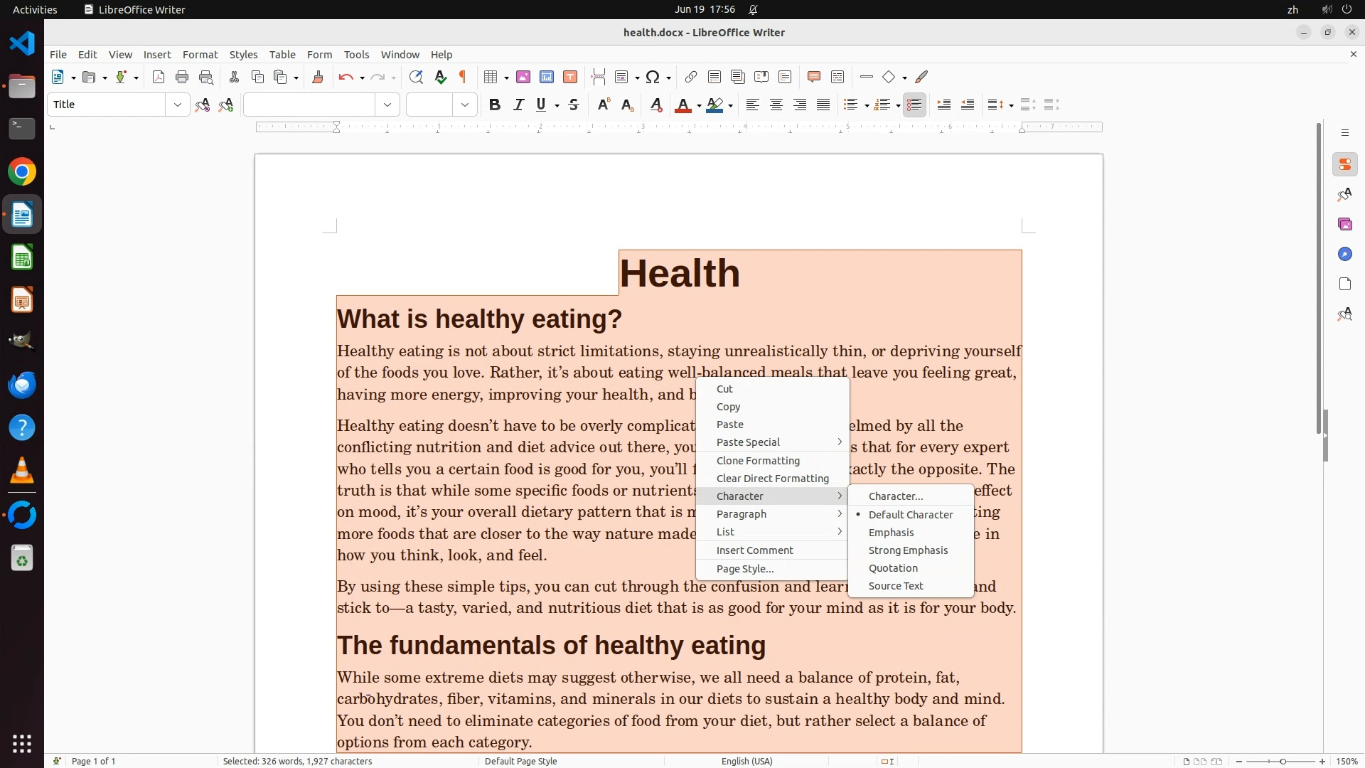Click the font name input field
The image size is (1365, 768).
(309, 105)
